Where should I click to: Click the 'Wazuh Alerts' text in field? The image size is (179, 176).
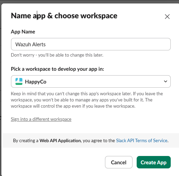pos(31,45)
